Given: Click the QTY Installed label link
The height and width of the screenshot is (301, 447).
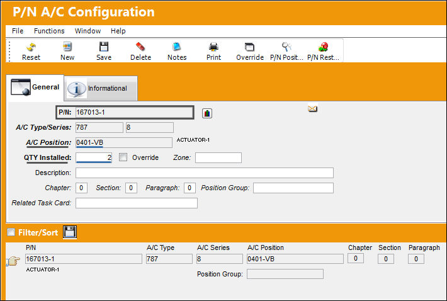Looking at the screenshot, I should (47, 157).
